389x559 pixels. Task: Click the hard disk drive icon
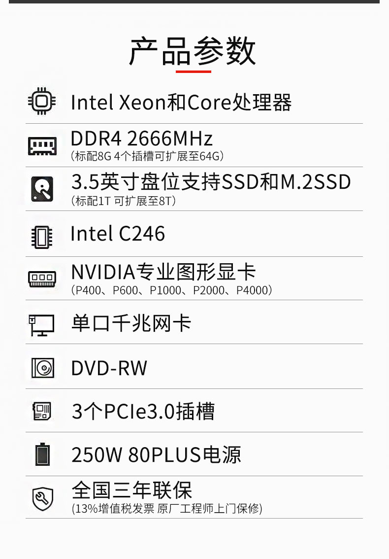pyautogui.click(x=42, y=189)
